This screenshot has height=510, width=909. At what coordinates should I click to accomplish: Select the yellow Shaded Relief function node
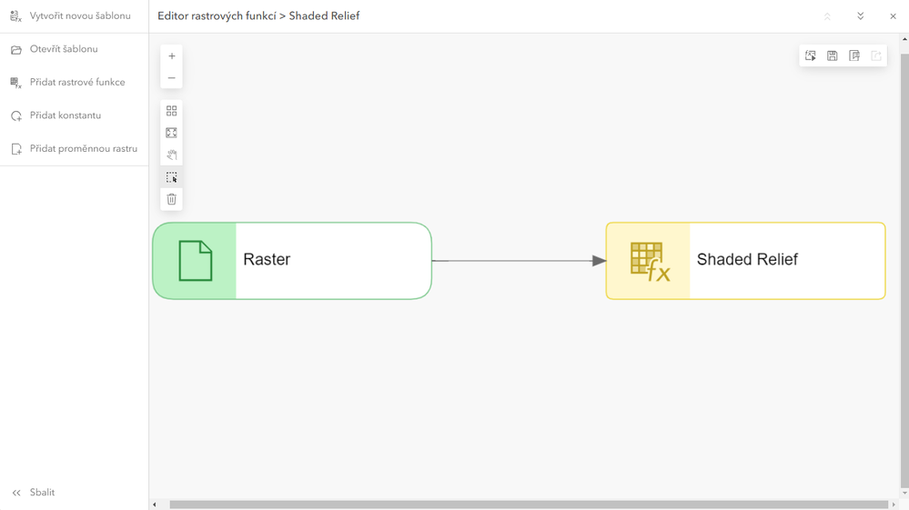[744, 261]
